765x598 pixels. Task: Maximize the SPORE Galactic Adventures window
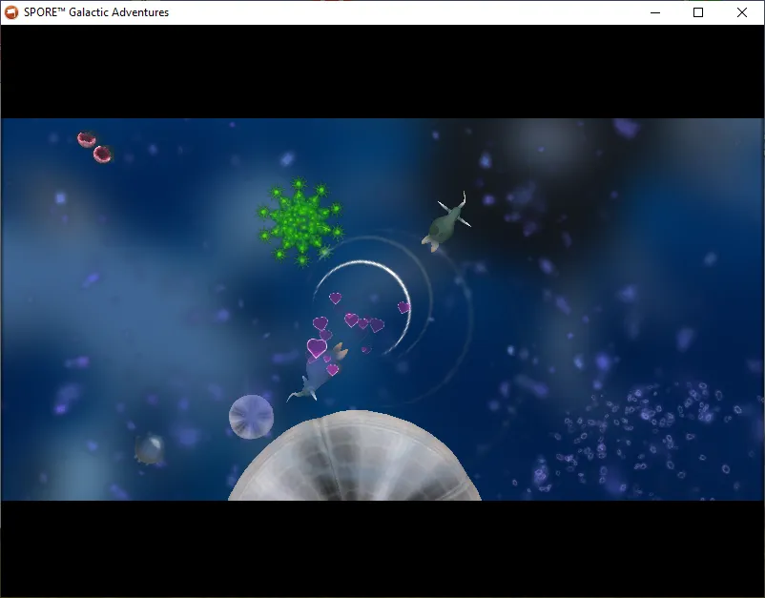click(698, 12)
